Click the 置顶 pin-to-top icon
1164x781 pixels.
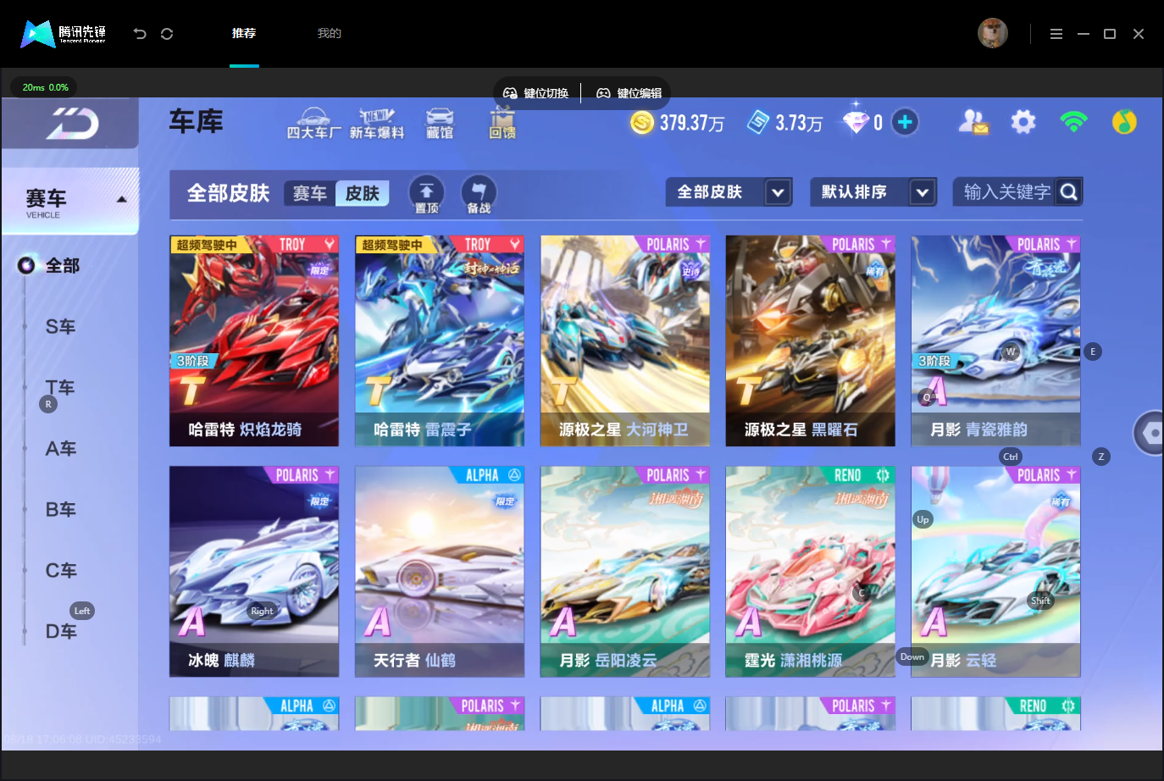(x=427, y=195)
